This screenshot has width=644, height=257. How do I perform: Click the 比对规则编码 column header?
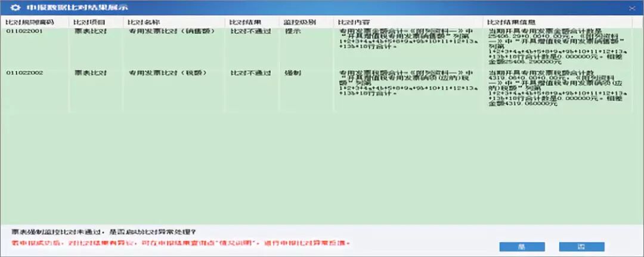(30, 21)
